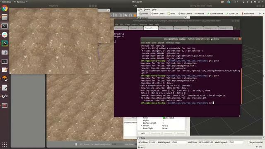Click the ROS Elapsed field
The height and width of the screenshot is (149, 265).
(x=179, y=142)
